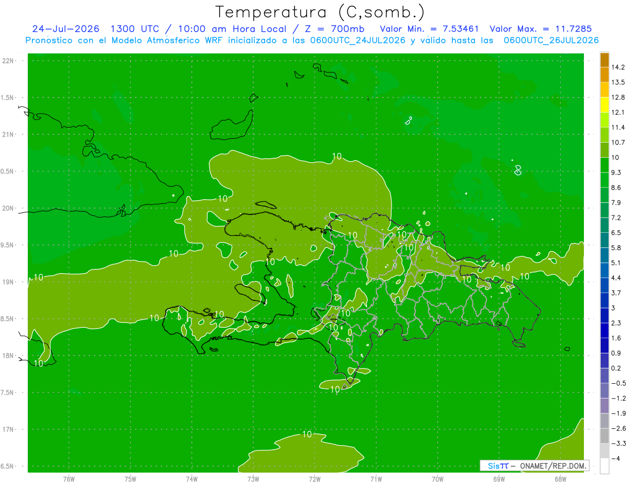Click the "20N" latitude label
Screen dimensions: 629x486
pos(7,208)
